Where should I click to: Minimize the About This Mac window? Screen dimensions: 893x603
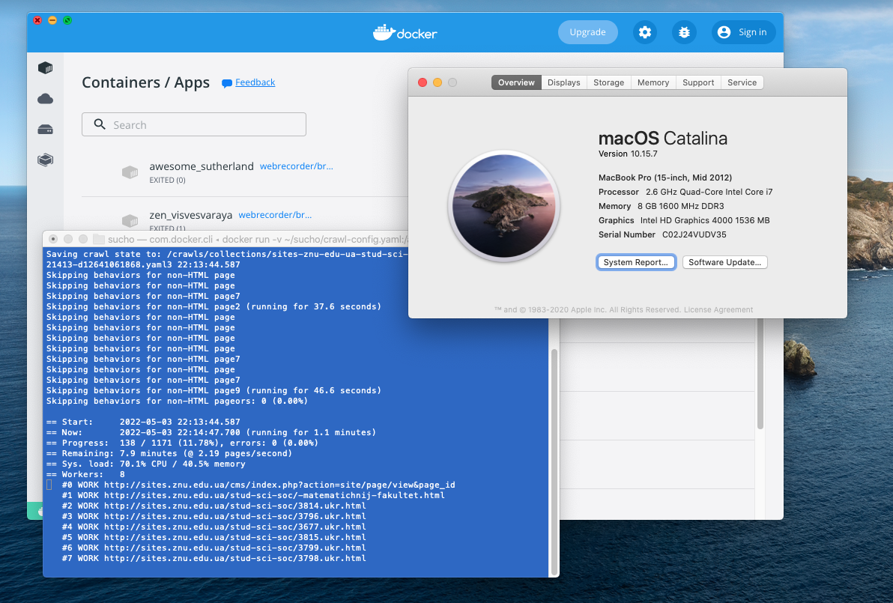[438, 82]
